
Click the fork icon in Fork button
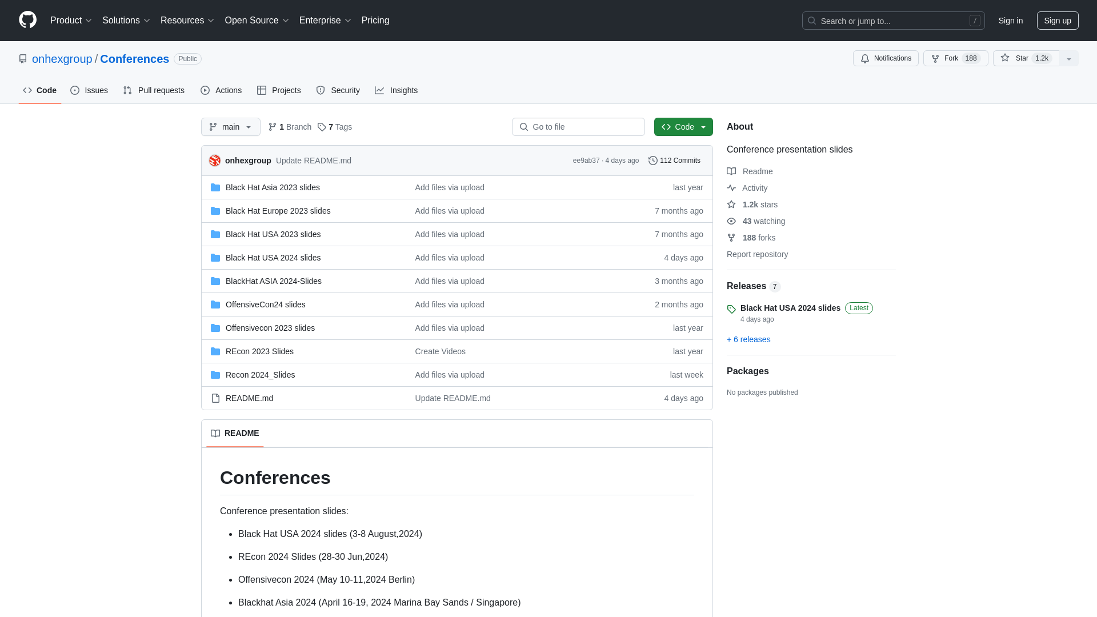pyautogui.click(x=935, y=58)
